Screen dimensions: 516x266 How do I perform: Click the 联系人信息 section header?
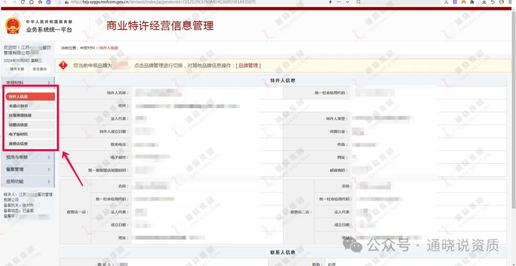(282, 252)
